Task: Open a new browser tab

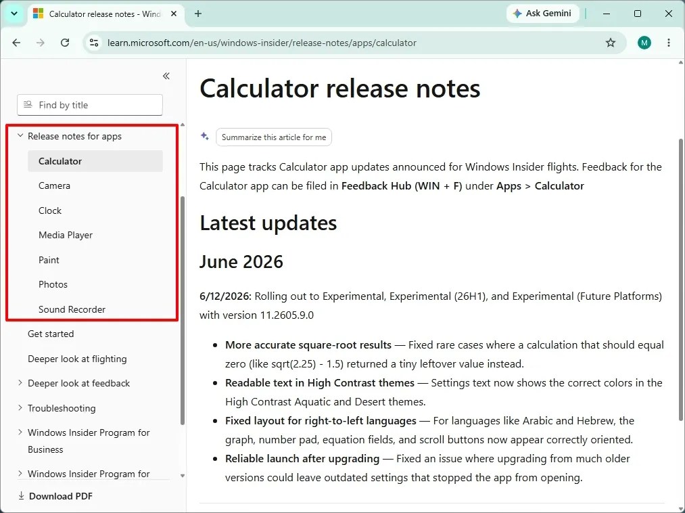Action: point(198,14)
